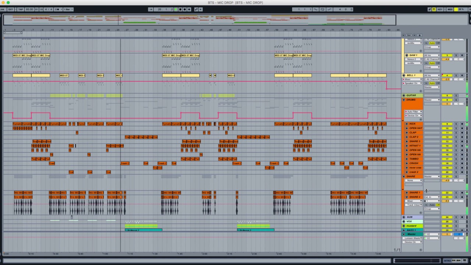Viewport: 471px width, 265px height.
Task: Click the Arrangement Record button
Action: (x=185, y=9)
